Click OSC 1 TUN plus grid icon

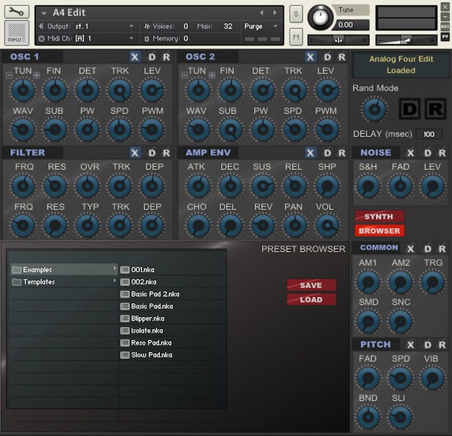coord(37,75)
